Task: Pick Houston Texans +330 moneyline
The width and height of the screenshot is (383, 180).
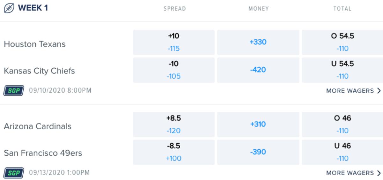Action: pyautogui.click(x=258, y=42)
